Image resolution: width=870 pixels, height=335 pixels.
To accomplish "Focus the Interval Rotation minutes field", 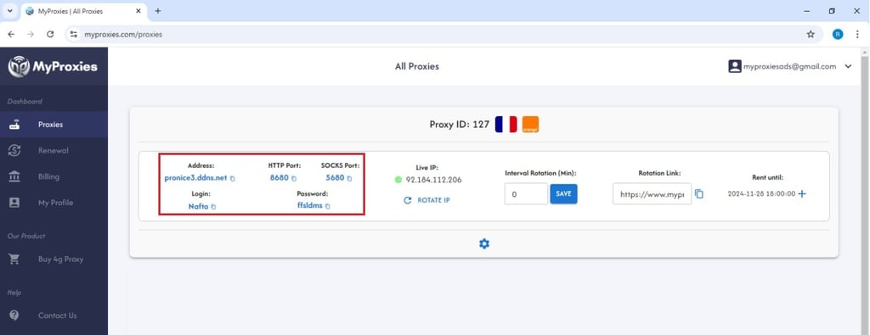I will tap(526, 194).
